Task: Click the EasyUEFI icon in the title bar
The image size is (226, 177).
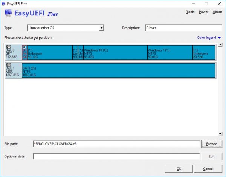Action: click(x=3, y=4)
